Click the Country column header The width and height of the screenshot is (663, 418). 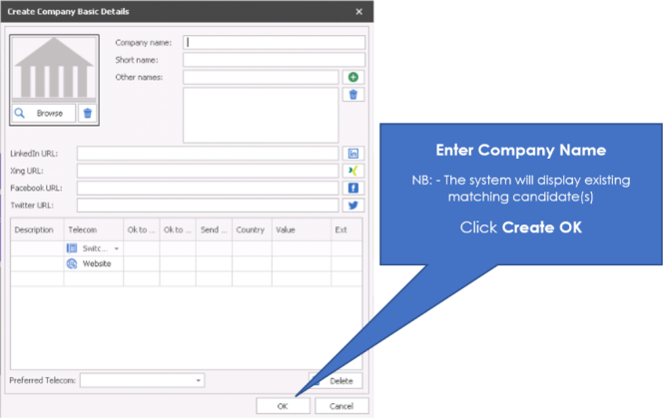pos(250,230)
